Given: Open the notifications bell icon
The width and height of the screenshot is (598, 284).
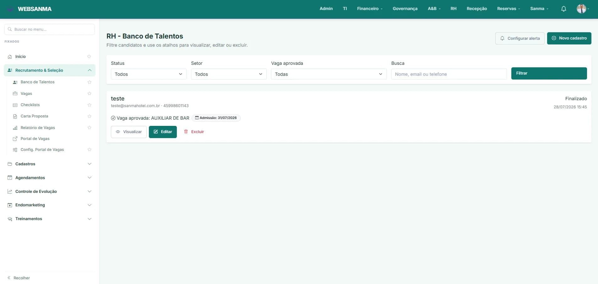Looking at the screenshot, I should pos(563,9).
